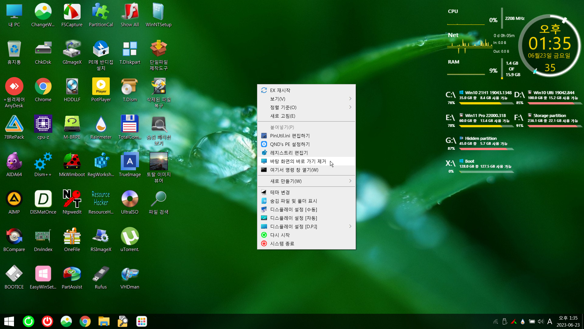The image size is (584, 329).
Task: Expand the 보기(V) submenu
Action: pyautogui.click(x=306, y=99)
